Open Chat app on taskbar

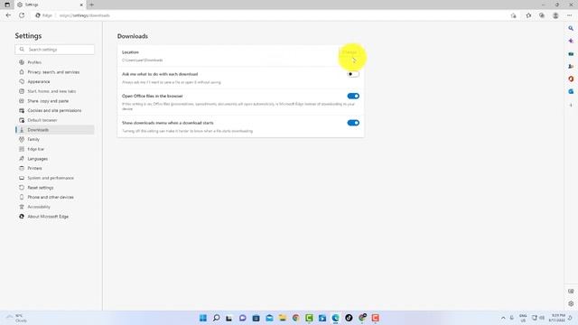(x=243, y=318)
